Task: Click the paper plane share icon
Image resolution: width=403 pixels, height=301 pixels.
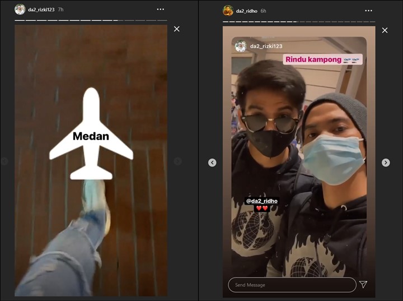Action: [363, 284]
